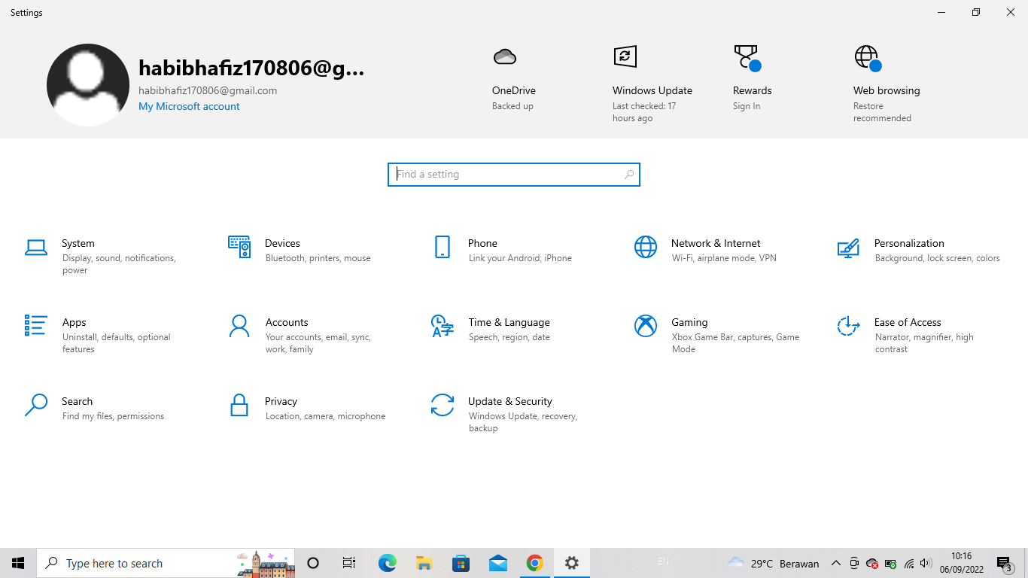Click Windows Update last checked text
Image resolution: width=1028 pixels, height=578 pixels.
644,112
